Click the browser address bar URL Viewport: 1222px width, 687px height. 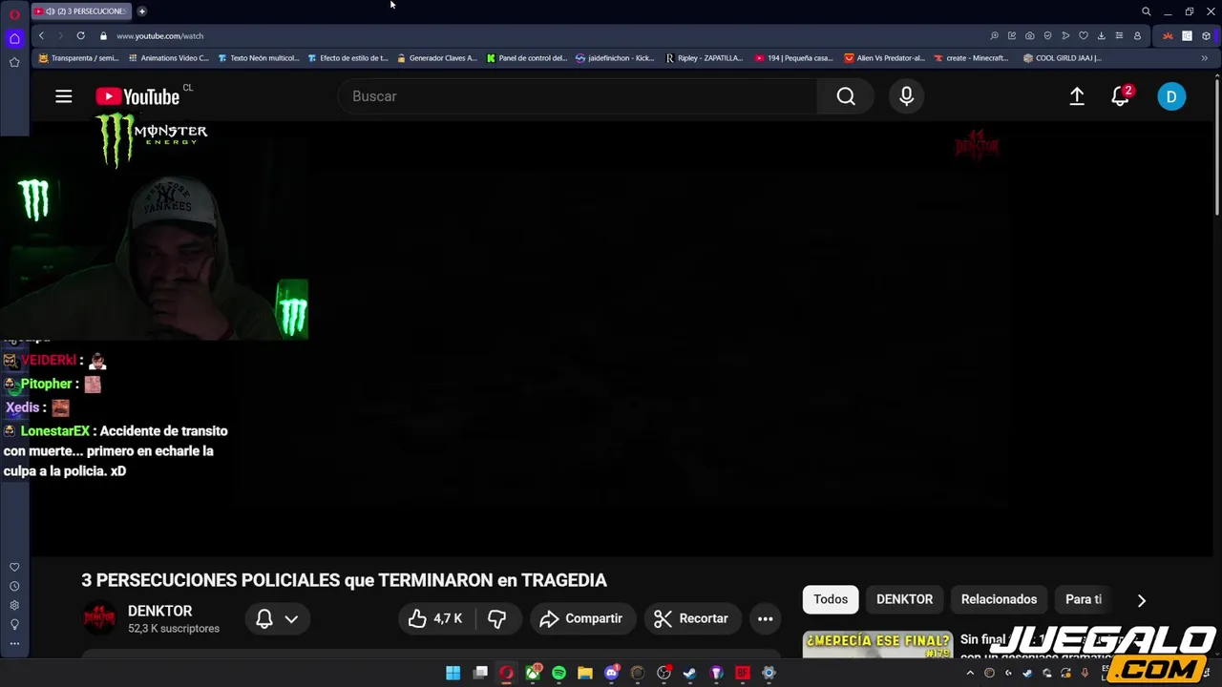159,36
